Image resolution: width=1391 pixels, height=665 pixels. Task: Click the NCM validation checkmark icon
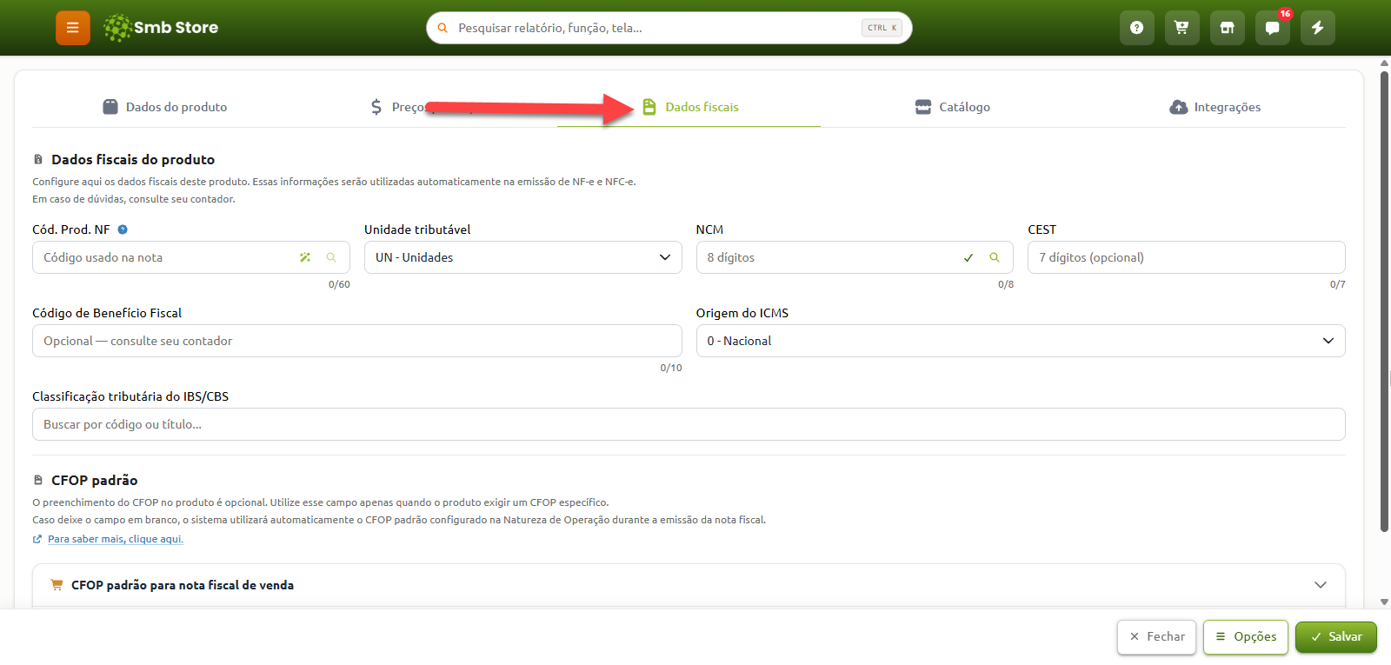(x=968, y=257)
